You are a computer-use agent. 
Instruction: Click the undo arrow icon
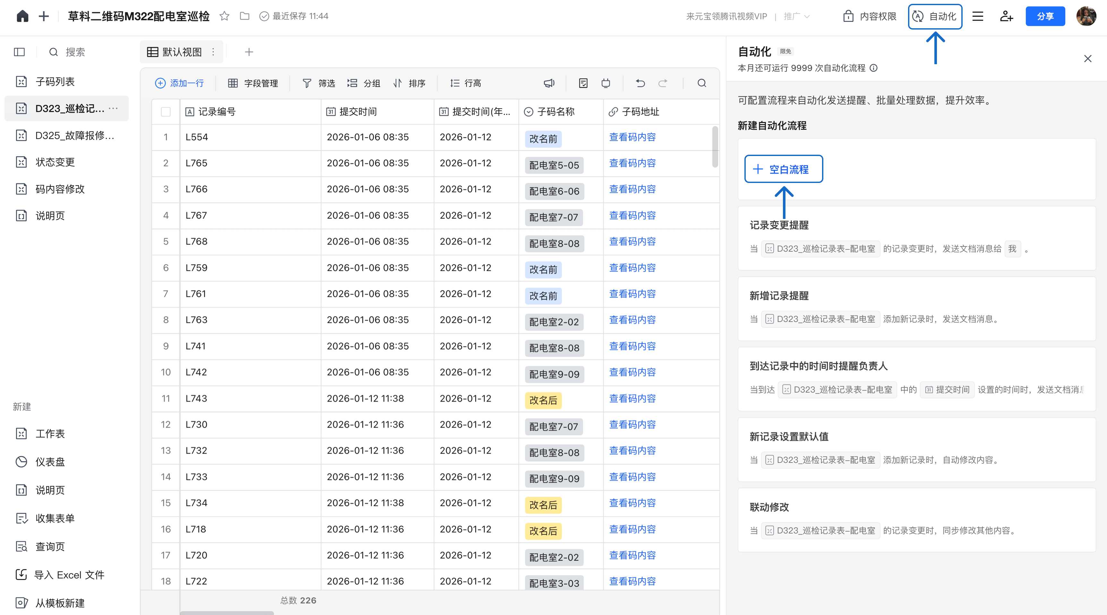[640, 83]
